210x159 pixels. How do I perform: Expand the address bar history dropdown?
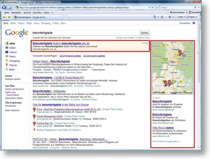point(149,8)
